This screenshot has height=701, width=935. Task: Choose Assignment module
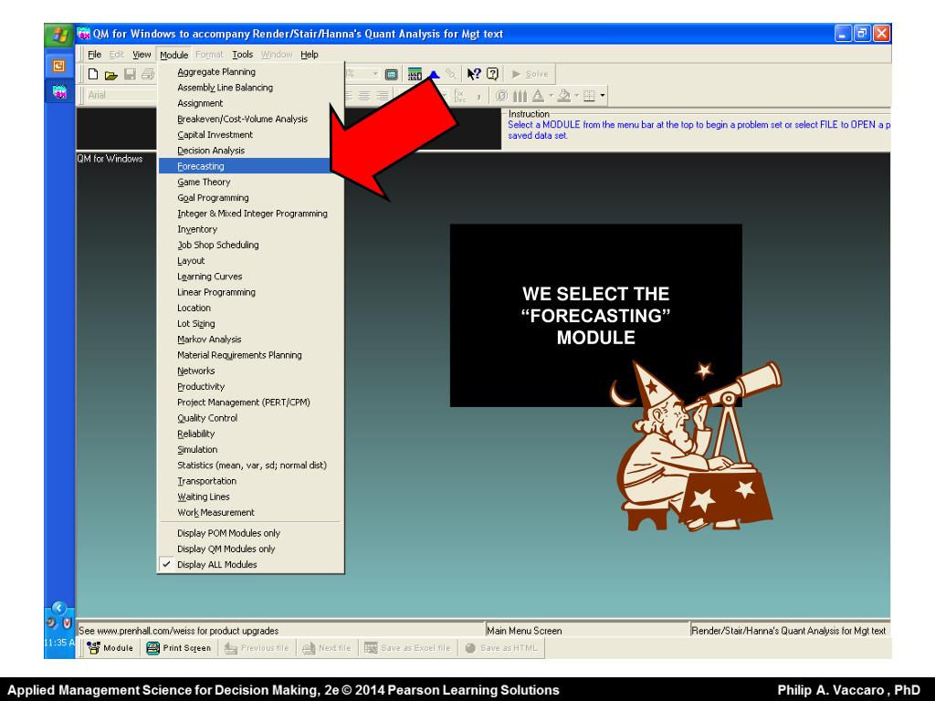200,103
